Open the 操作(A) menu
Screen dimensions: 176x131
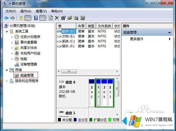[x=26, y=11]
